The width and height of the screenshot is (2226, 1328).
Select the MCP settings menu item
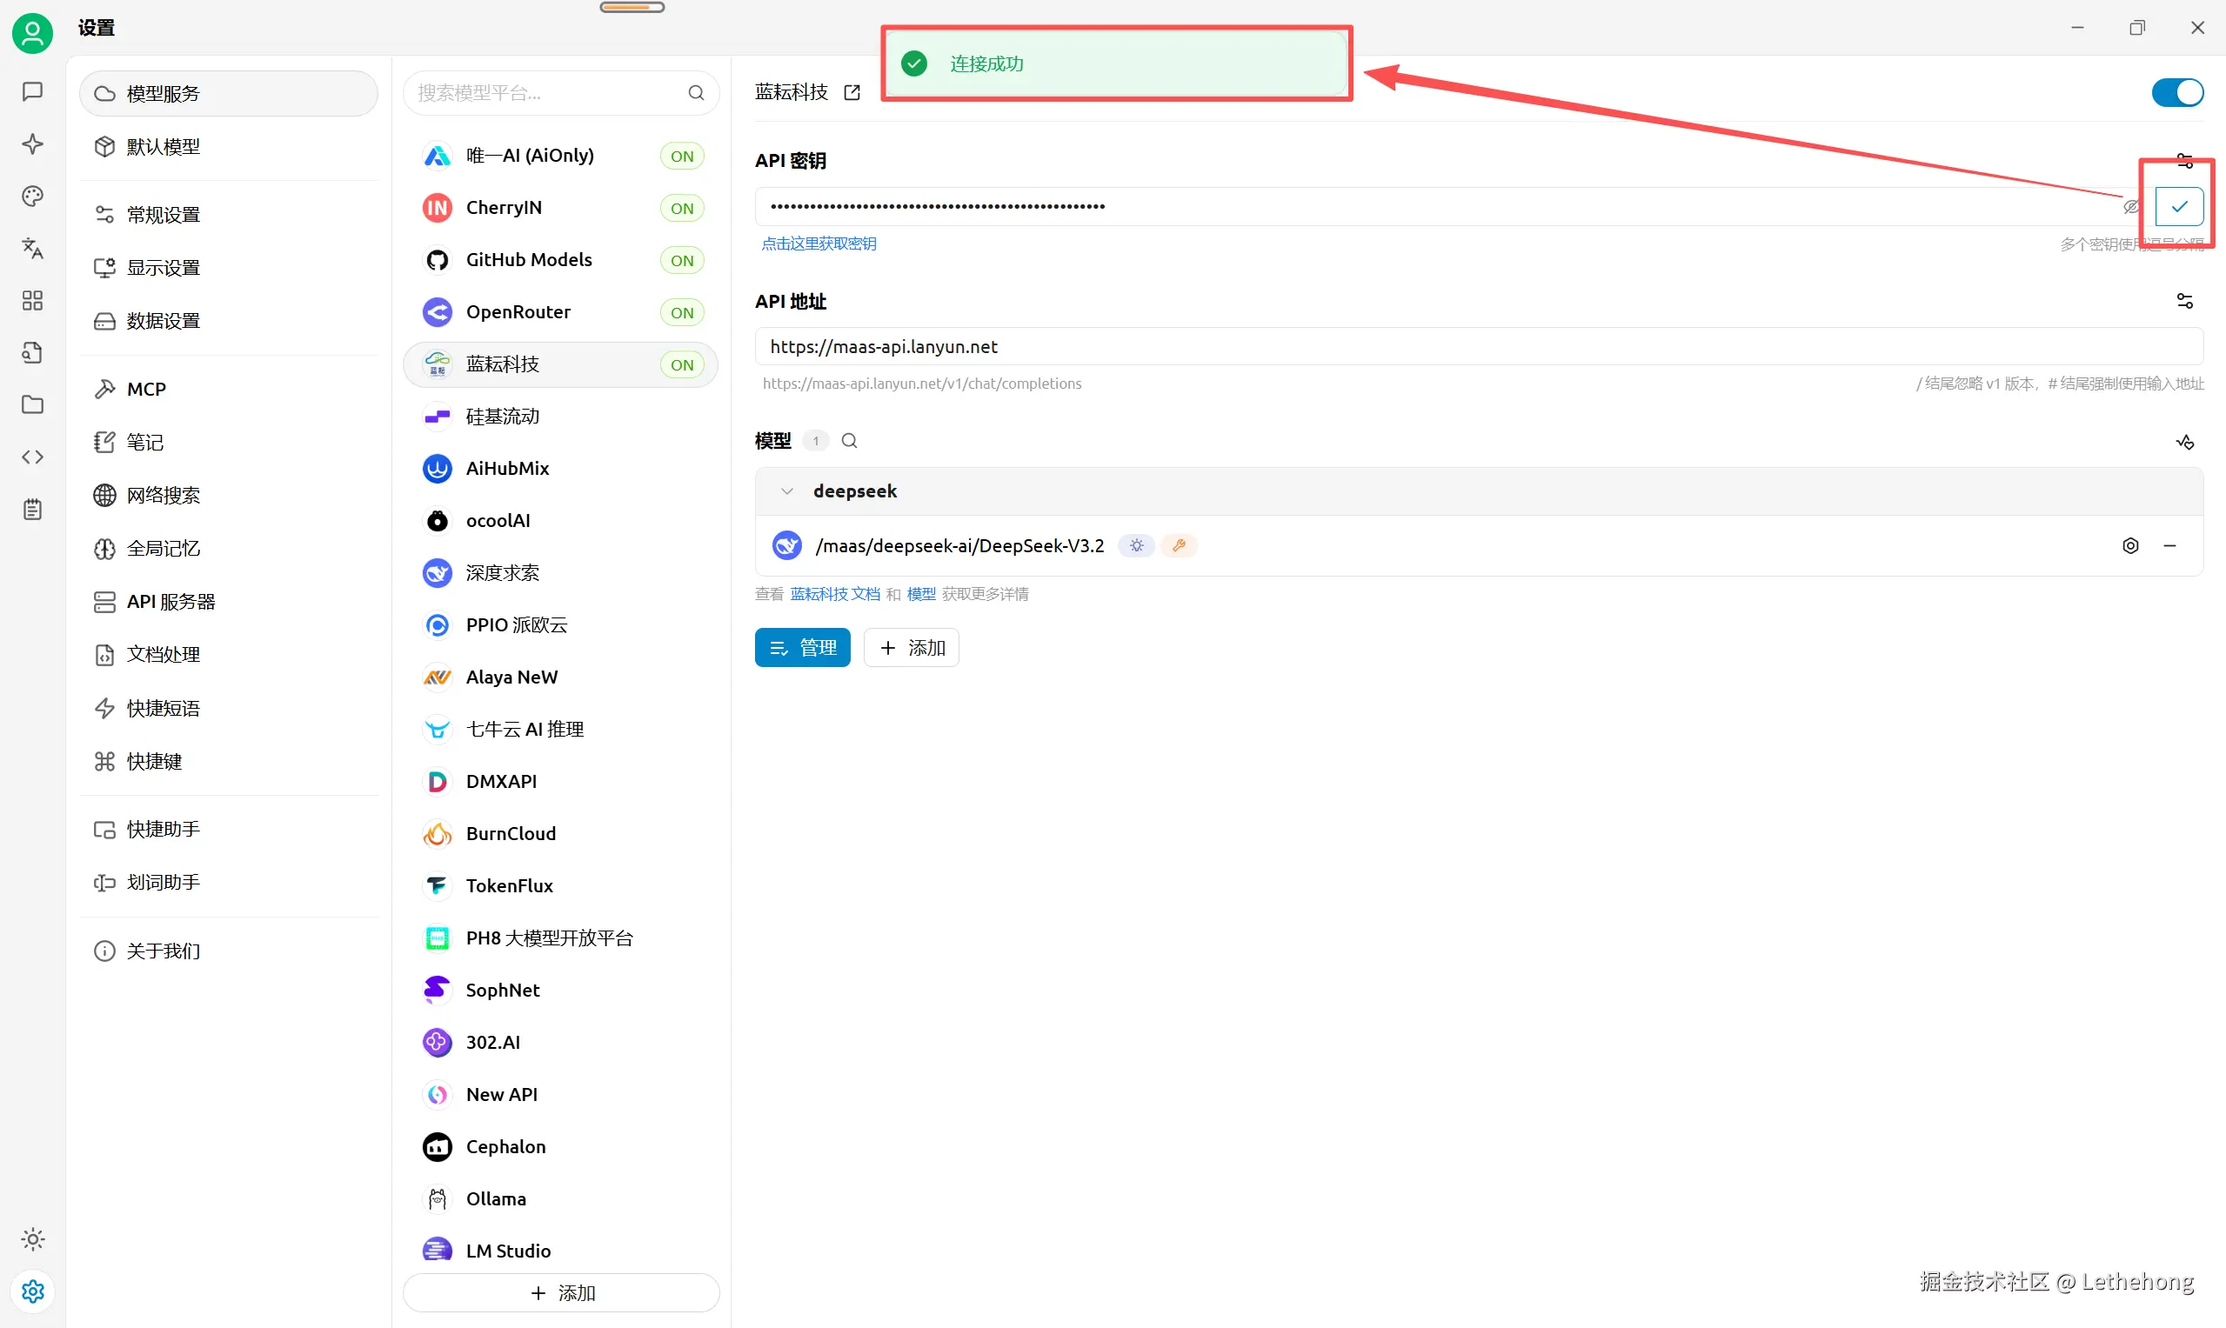tap(146, 390)
